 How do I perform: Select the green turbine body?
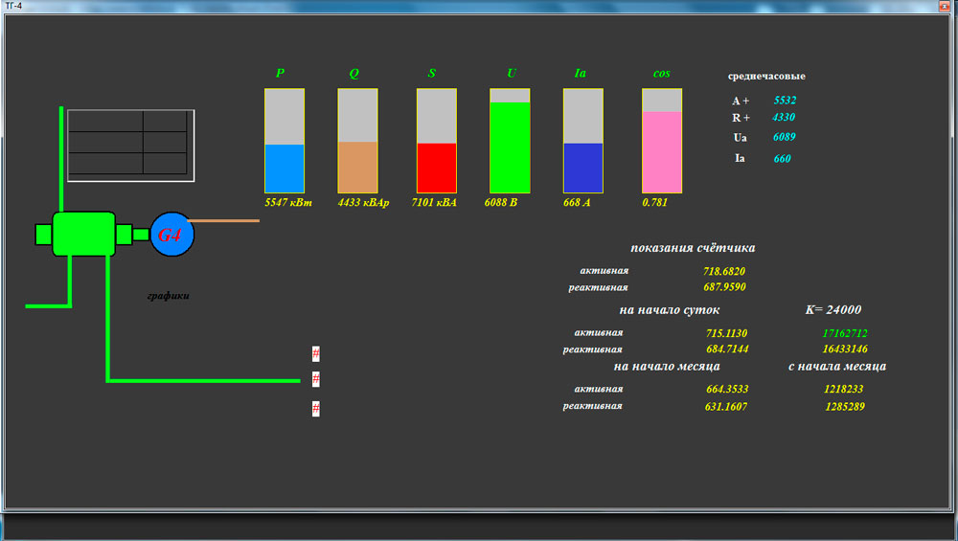tap(83, 234)
